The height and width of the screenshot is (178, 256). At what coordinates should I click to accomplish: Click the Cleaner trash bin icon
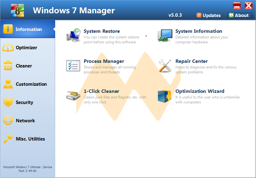pos(8,66)
